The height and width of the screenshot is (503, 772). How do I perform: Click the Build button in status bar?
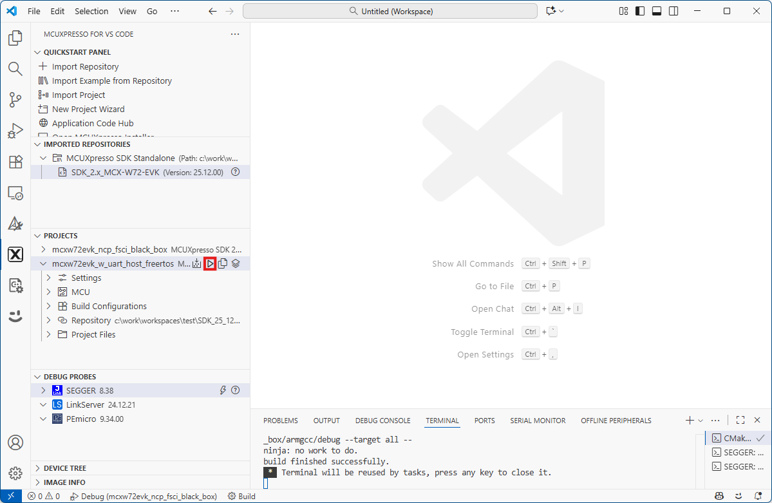(x=242, y=497)
